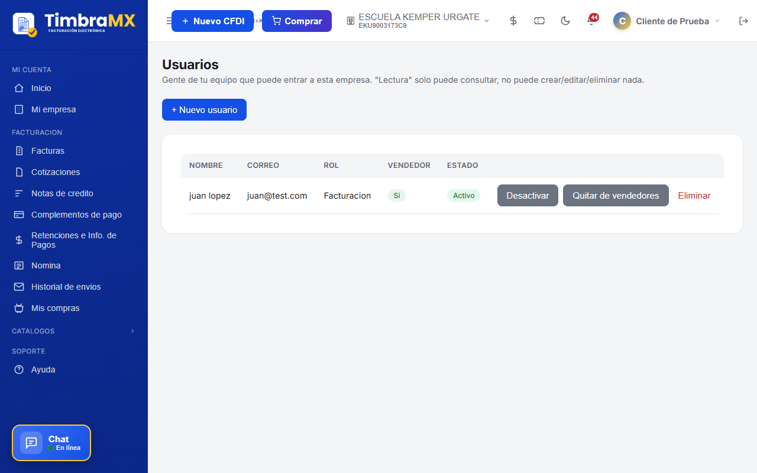This screenshot has width=757, height=473.
Task: Click the shopping cart icon in Comprar
Action: tap(276, 21)
